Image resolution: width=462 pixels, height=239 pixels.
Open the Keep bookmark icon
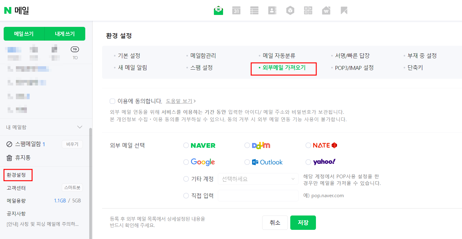344,11
